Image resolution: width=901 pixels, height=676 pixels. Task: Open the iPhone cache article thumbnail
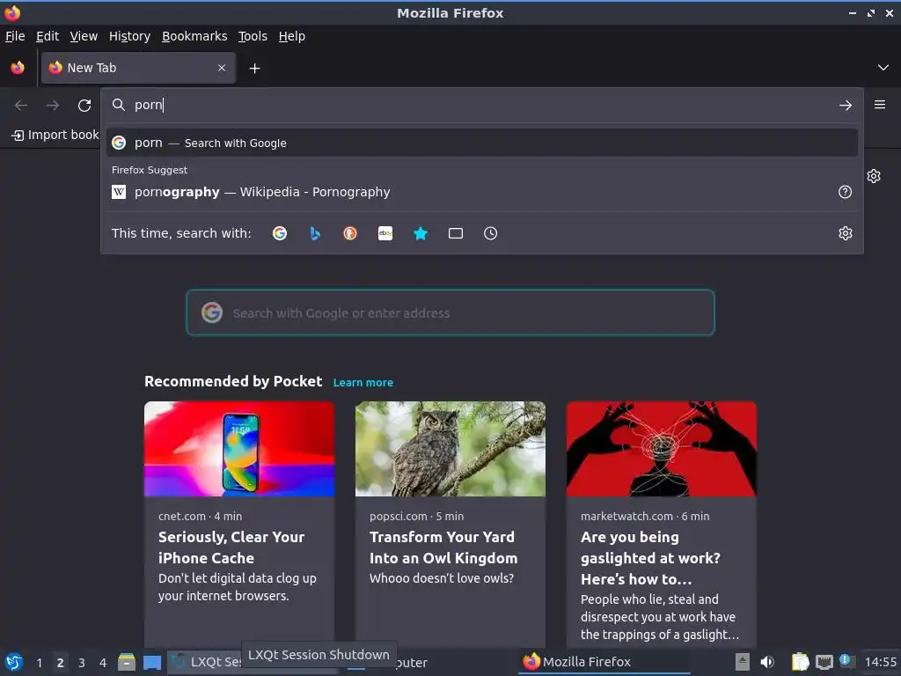pyautogui.click(x=239, y=449)
